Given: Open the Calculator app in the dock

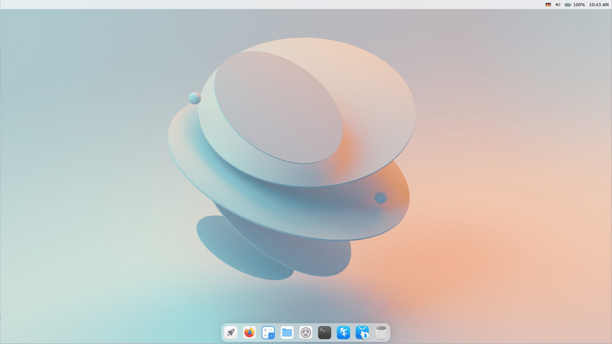Looking at the screenshot, I should 268,333.
